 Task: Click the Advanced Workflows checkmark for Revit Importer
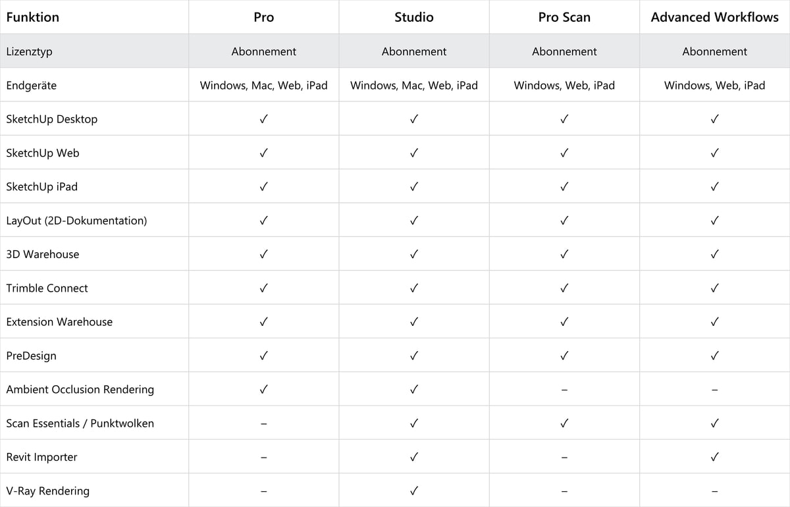point(714,457)
